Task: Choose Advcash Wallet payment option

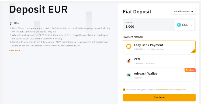Action: click(159, 75)
